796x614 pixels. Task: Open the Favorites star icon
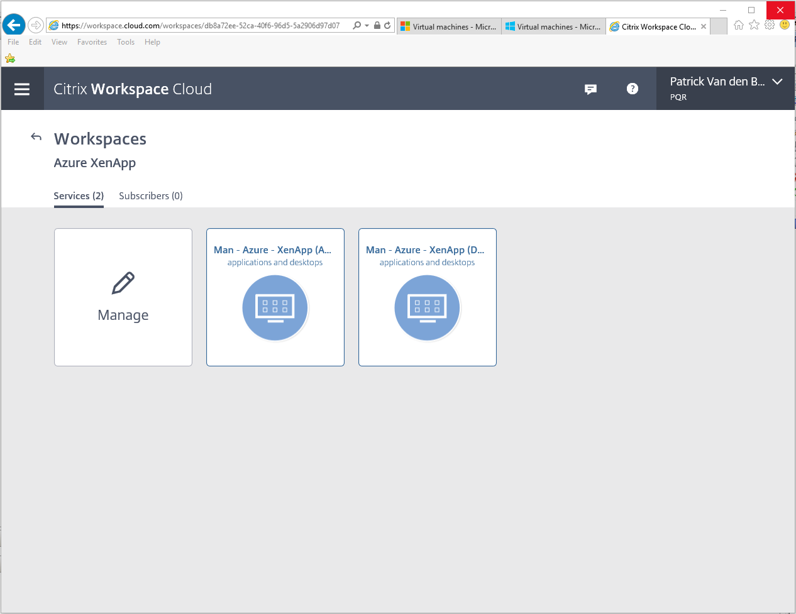click(755, 25)
